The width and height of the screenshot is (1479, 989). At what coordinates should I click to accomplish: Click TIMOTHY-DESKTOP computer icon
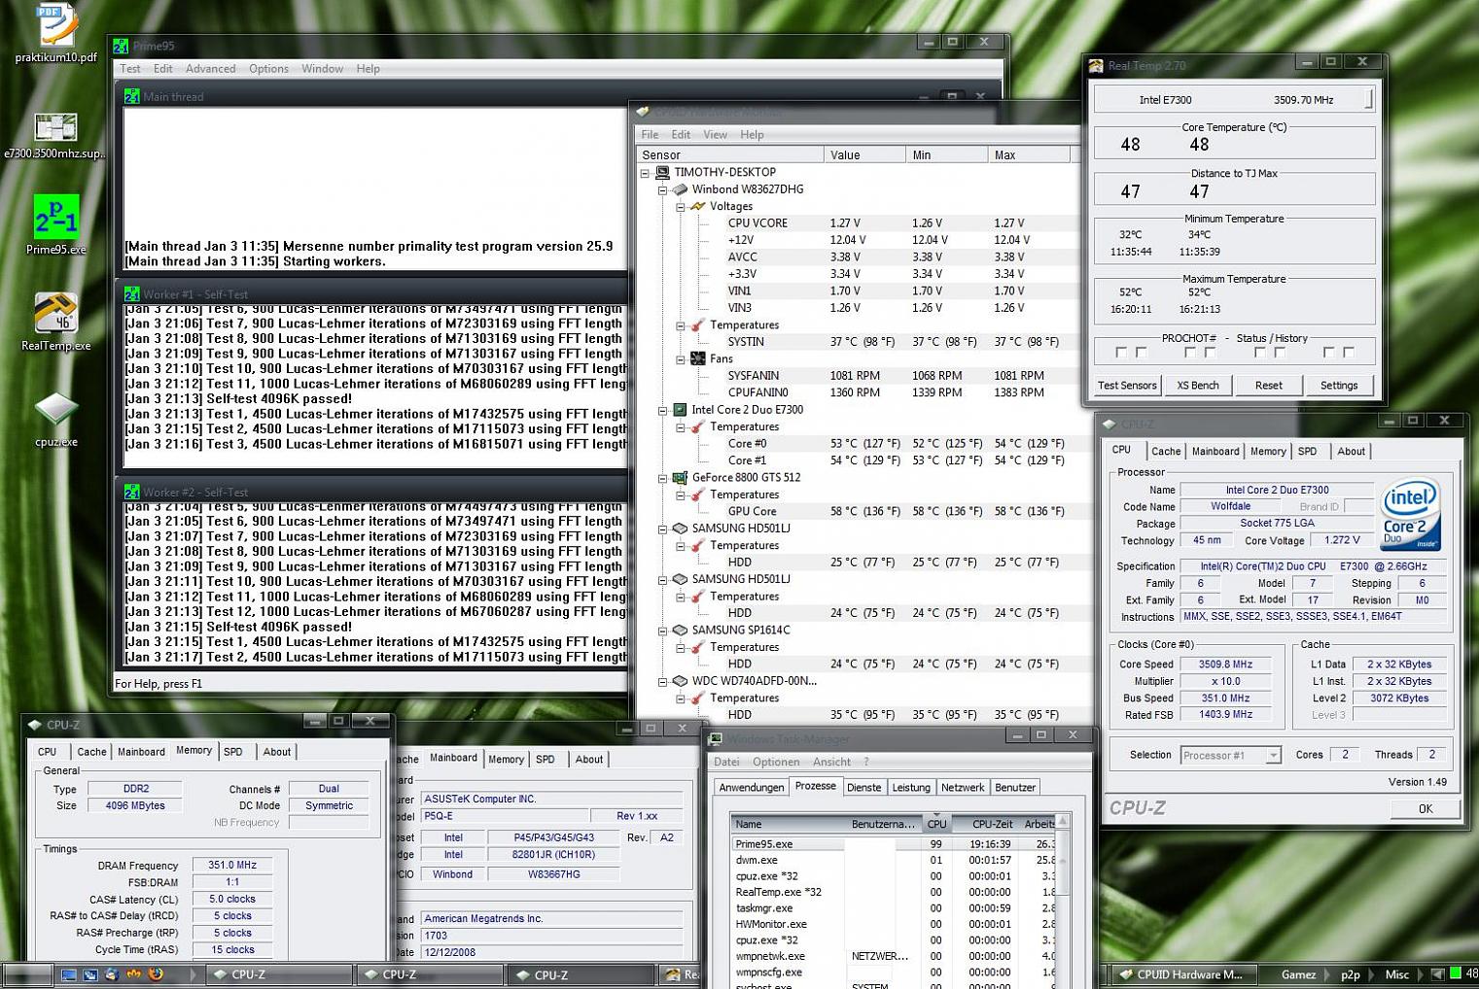pos(662,172)
